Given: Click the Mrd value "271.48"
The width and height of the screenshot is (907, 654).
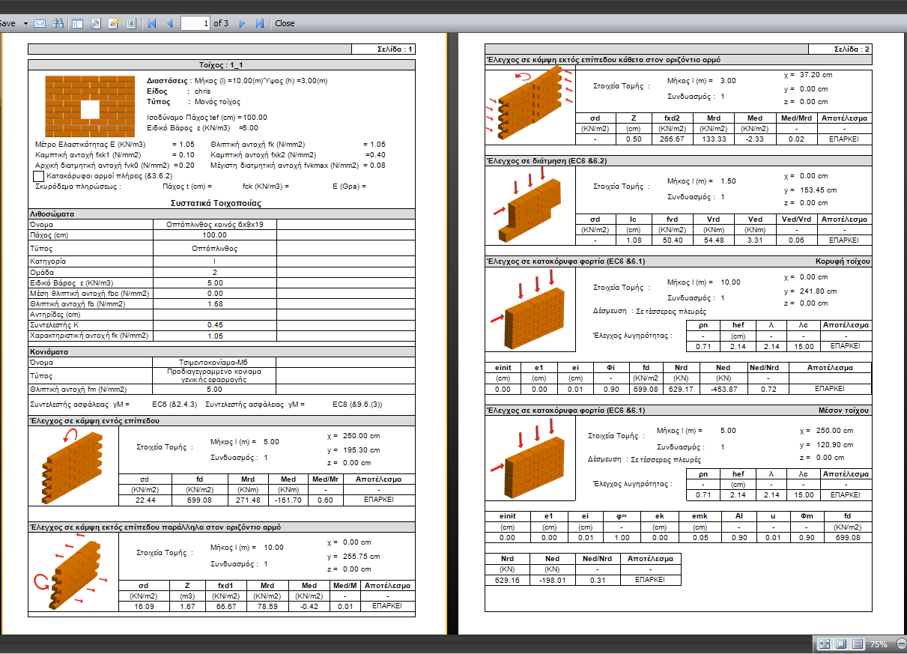Looking at the screenshot, I should (x=247, y=500).
